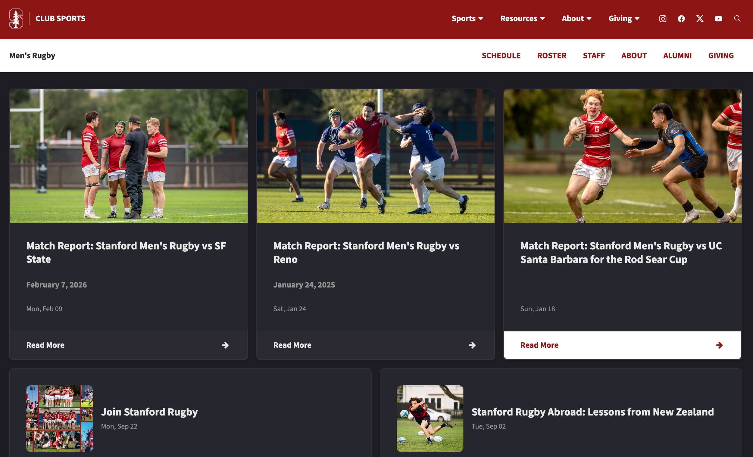Select the ALUMNI menu item
This screenshot has width=753, height=457.
[677, 56]
